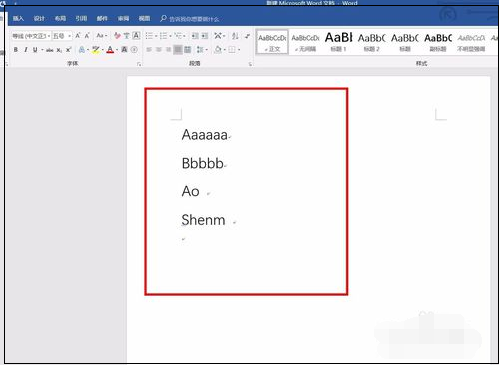The height and width of the screenshot is (365, 501).
Task: Apply the 标题 1 style
Action: coord(338,42)
